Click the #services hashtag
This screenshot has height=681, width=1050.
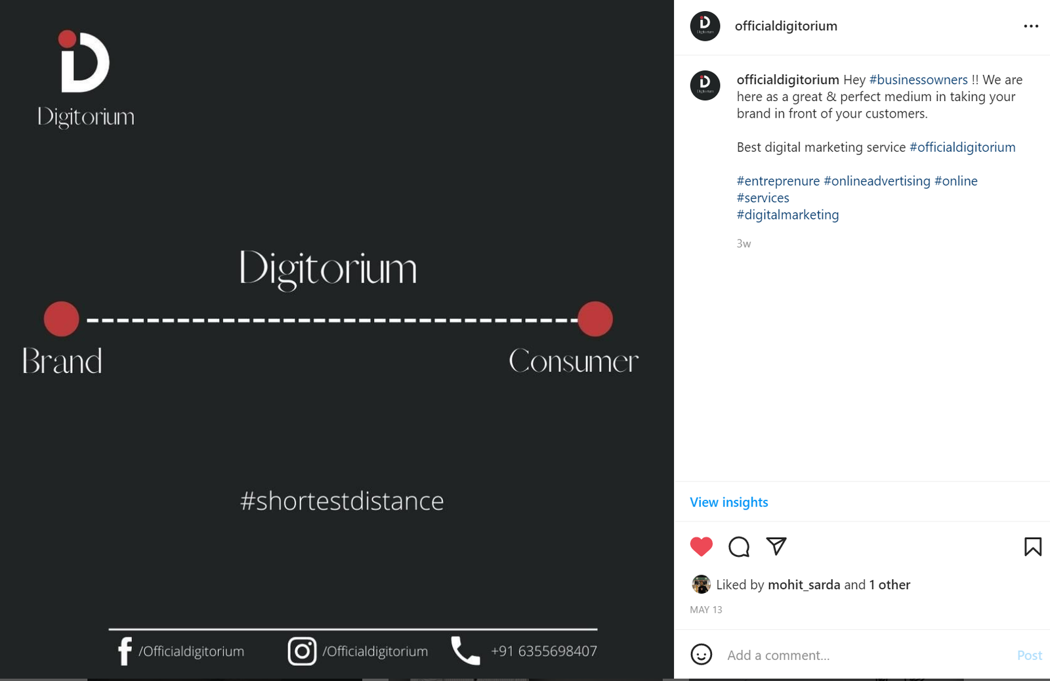pos(763,198)
